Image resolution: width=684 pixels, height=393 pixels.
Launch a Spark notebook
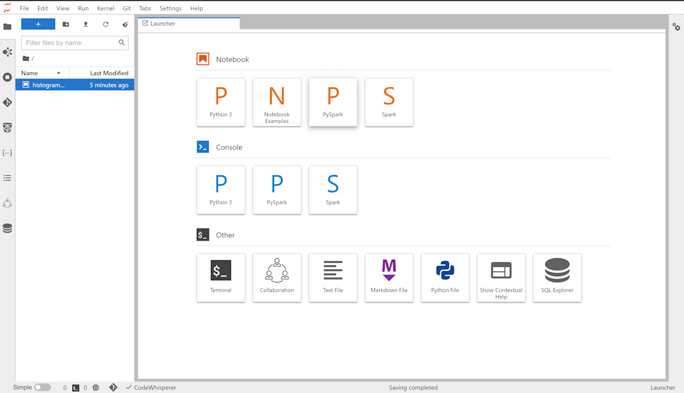coord(389,103)
